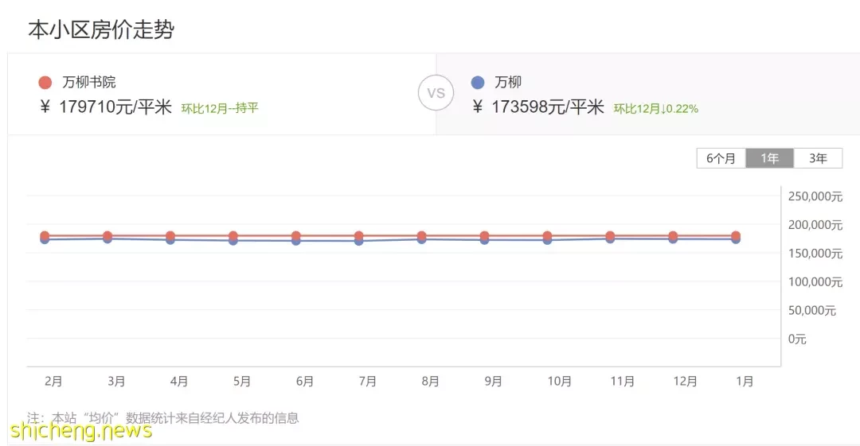Screen dimensions: 860x446
Task: Switch chart range to 6个月
Action: [721, 158]
